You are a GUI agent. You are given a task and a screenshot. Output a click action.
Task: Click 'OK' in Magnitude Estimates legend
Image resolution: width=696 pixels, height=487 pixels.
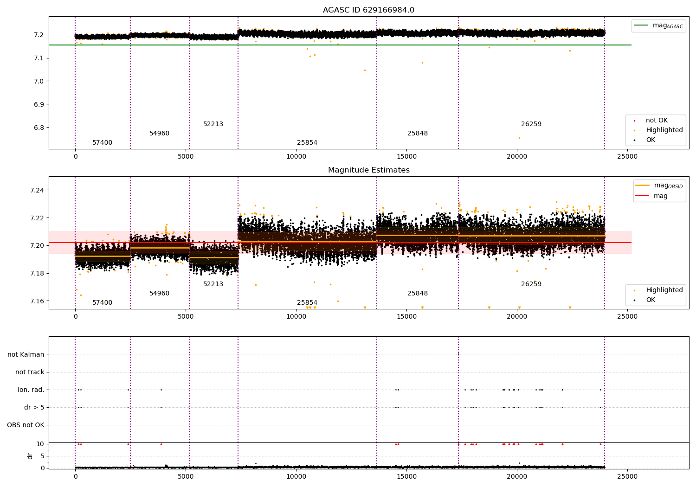click(x=644, y=300)
